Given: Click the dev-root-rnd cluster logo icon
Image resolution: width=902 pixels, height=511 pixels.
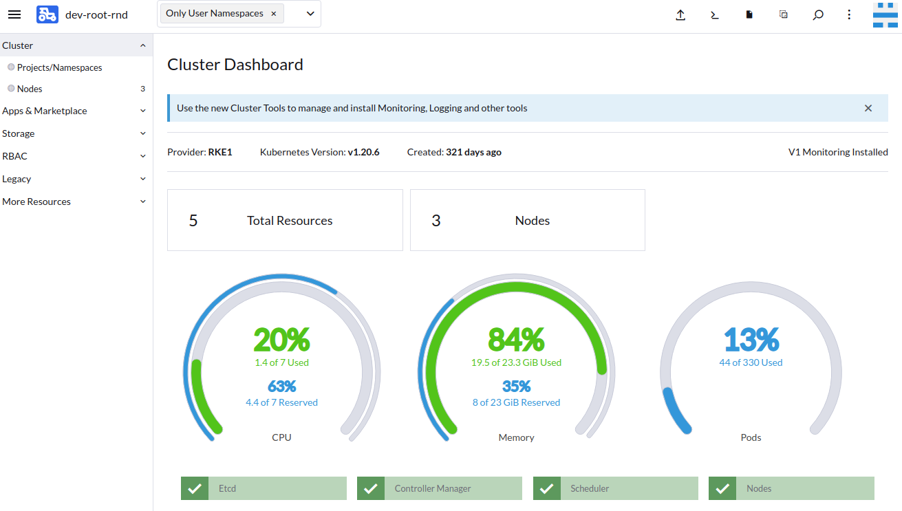Looking at the screenshot, I should (47, 14).
